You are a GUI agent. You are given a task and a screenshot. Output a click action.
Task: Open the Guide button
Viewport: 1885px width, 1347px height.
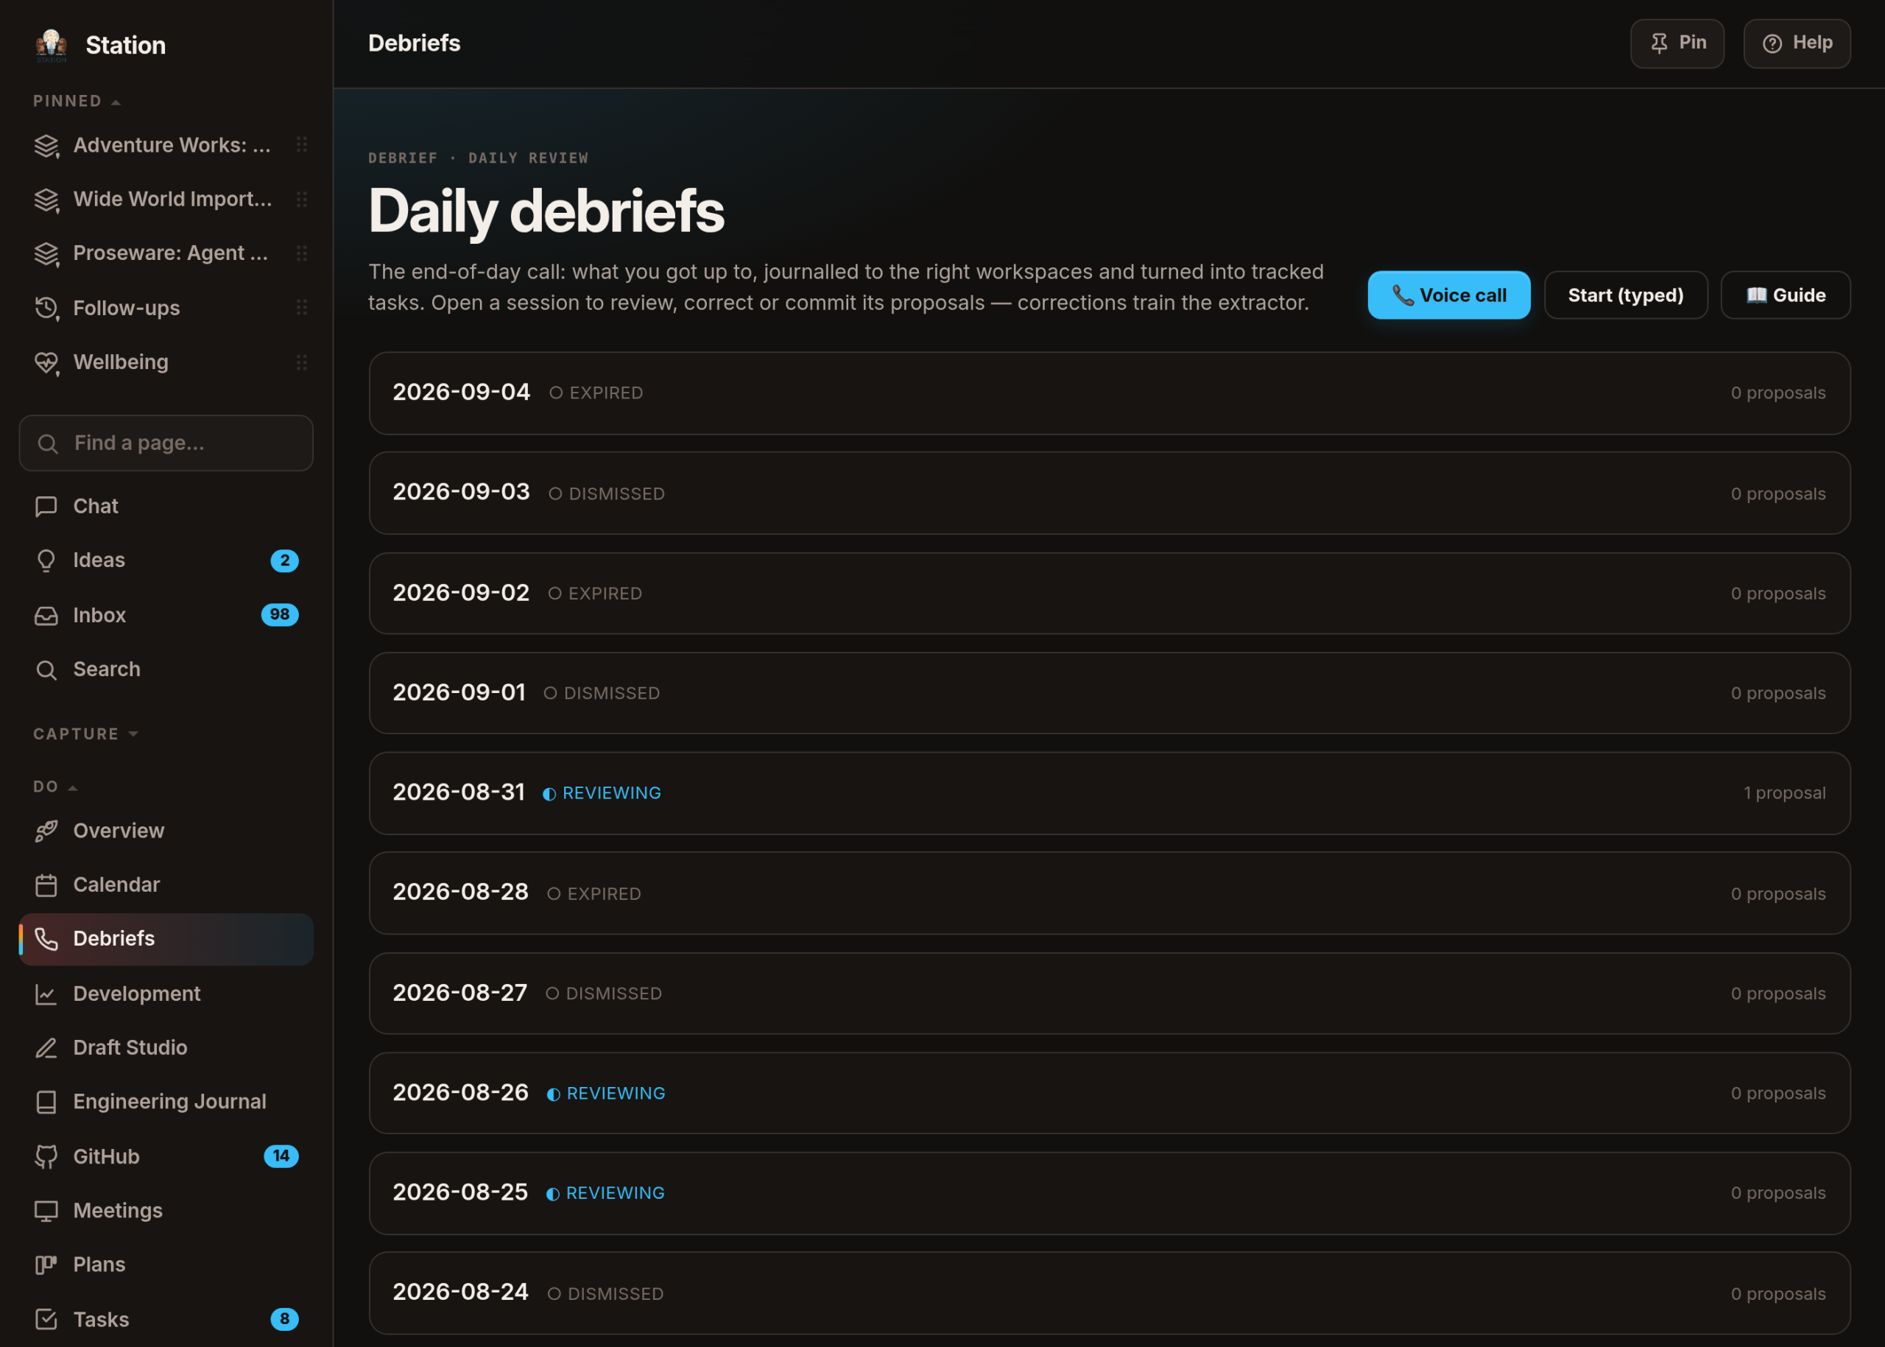pyautogui.click(x=1786, y=295)
